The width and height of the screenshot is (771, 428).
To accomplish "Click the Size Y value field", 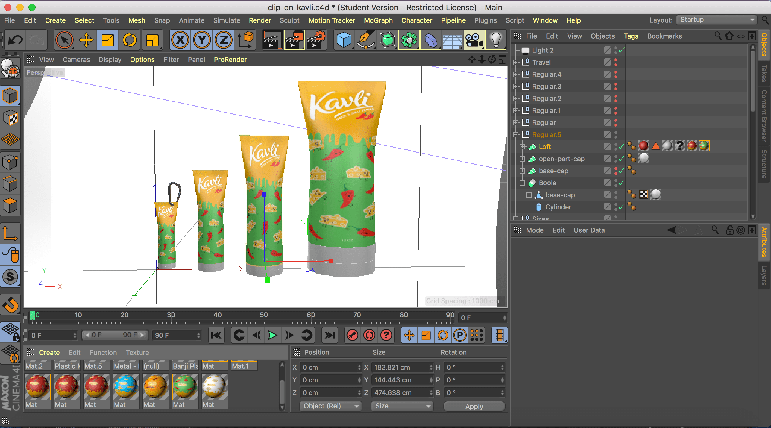I will point(402,380).
